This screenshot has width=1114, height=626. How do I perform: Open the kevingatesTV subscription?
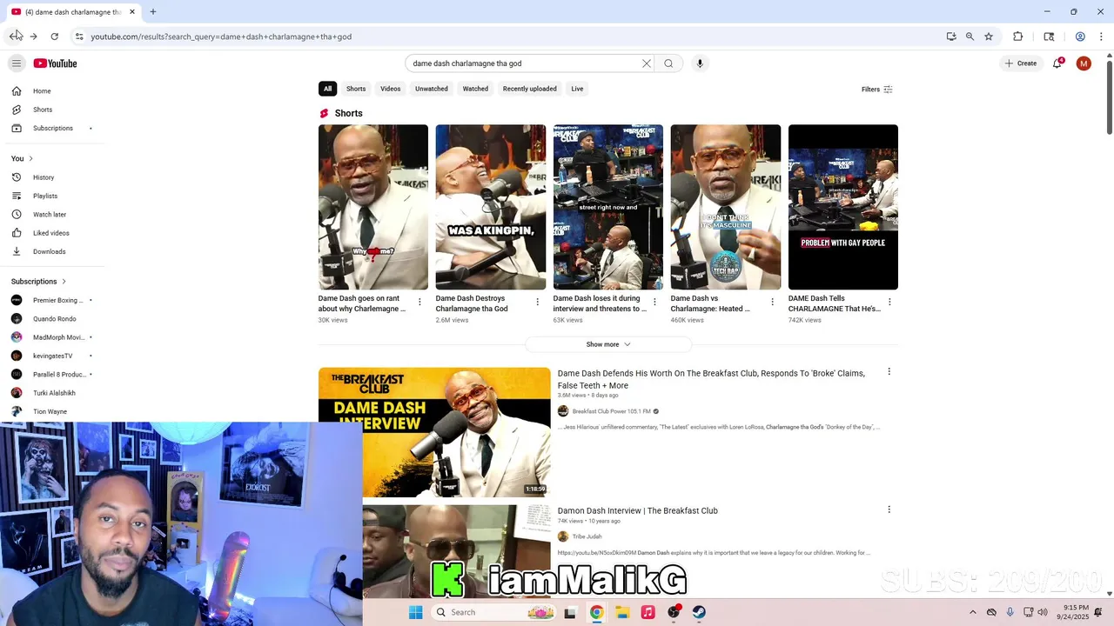[x=52, y=356]
